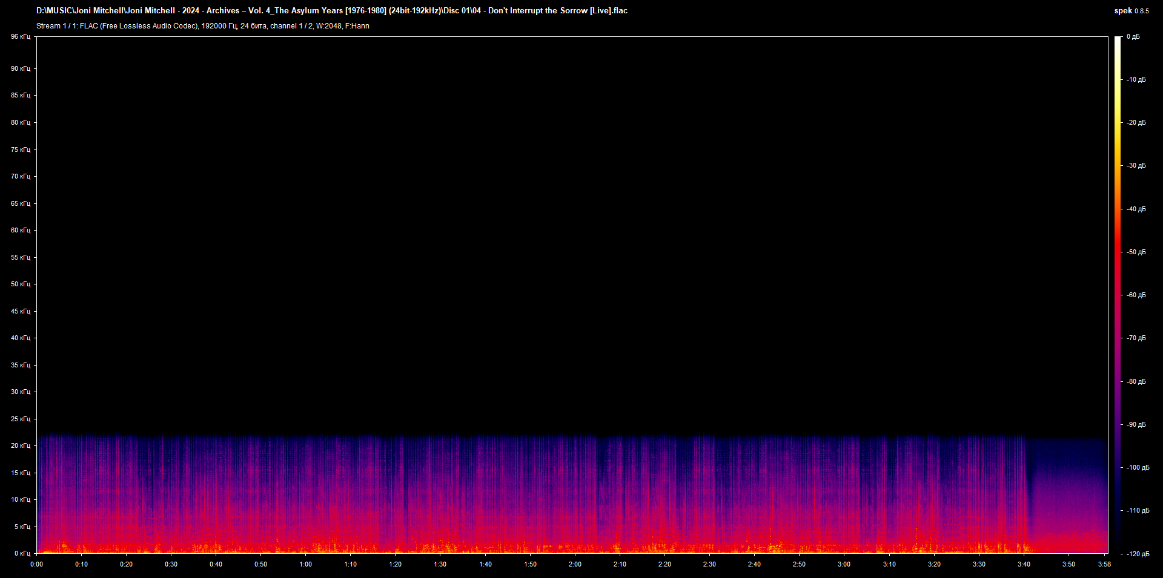Image resolution: width=1163 pixels, height=578 pixels.
Task: Select the 2:50 time marker
Action: tap(799, 564)
